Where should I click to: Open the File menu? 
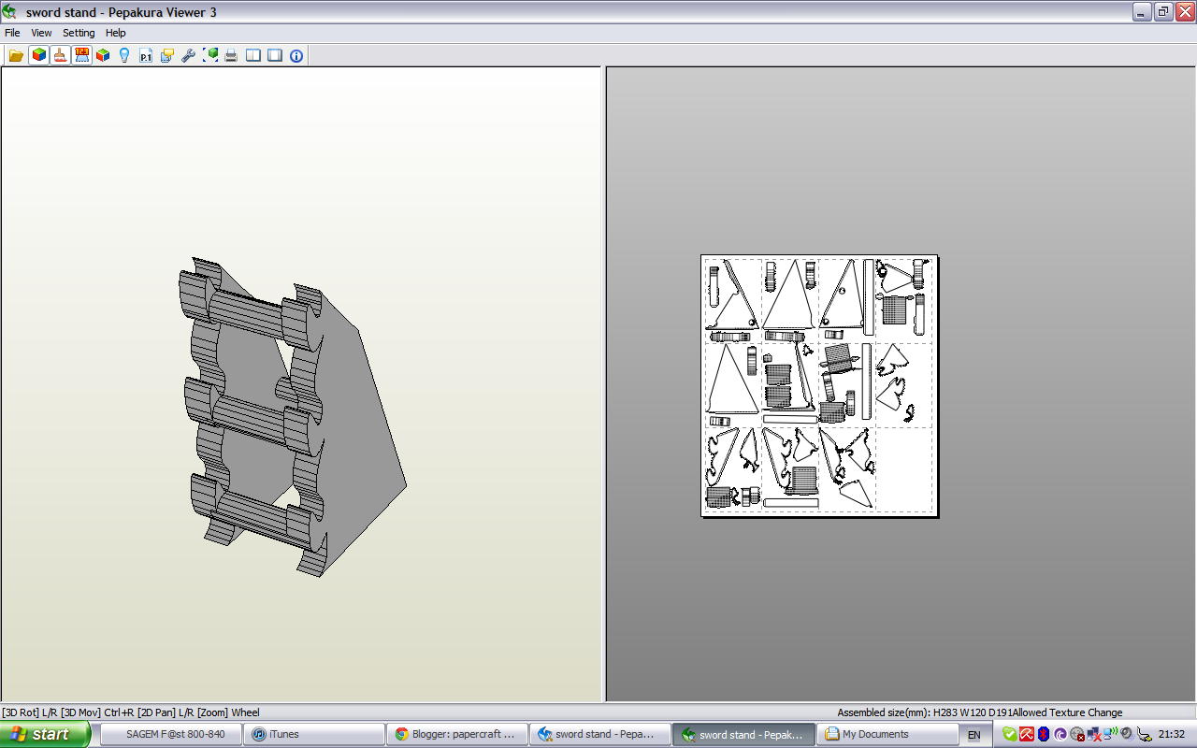(12, 33)
